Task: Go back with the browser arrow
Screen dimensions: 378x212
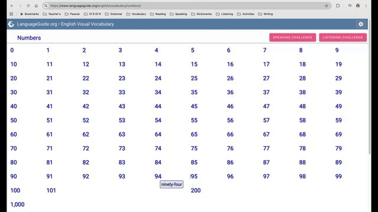Action: point(12,5)
